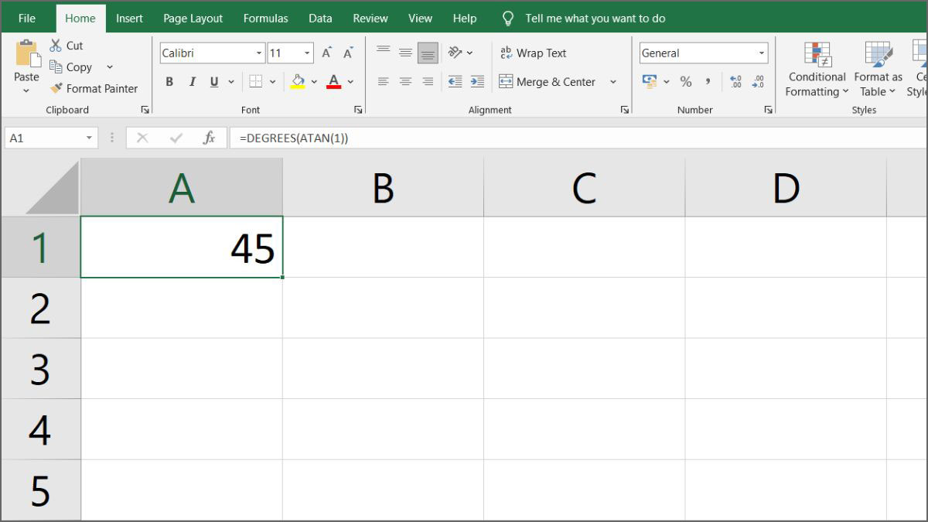Activate Middle Align for cells
Viewport: 928px width, 522px height.
[x=405, y=53]
